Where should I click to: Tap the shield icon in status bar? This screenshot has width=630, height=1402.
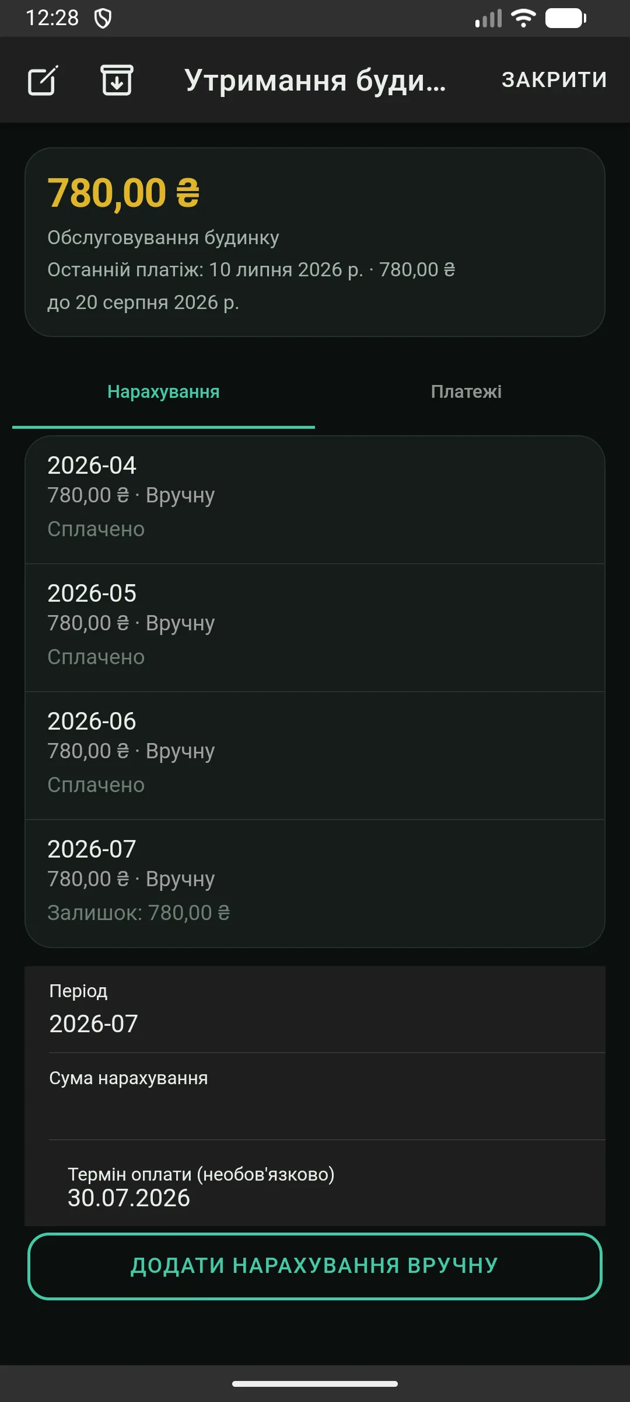[x=103, y=18]
